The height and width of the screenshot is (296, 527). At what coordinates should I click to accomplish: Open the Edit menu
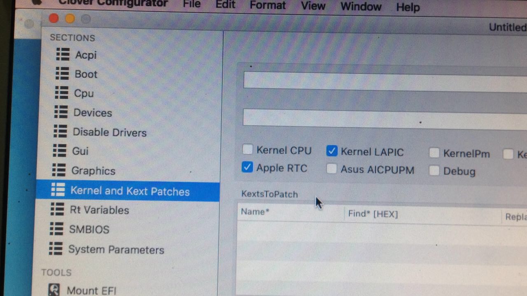[x=226, y=5]
